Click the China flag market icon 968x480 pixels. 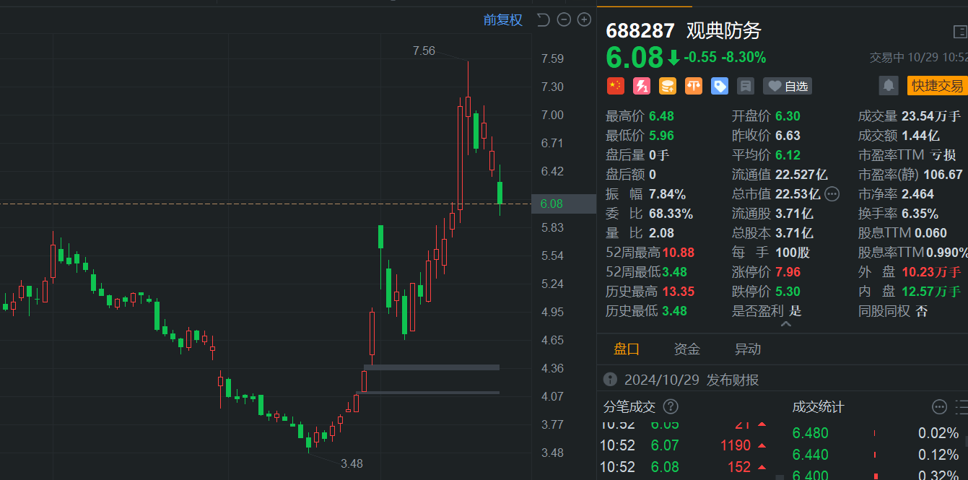click(615, 86)
